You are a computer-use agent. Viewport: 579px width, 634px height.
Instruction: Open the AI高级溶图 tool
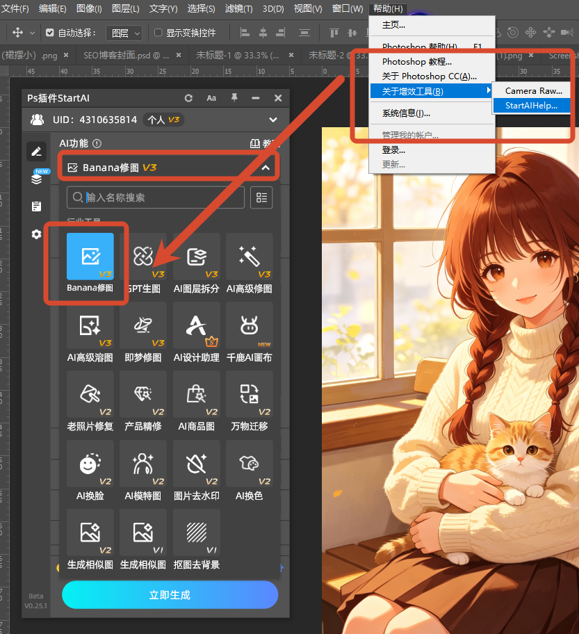pyautogui.click(x=90, y=325)
